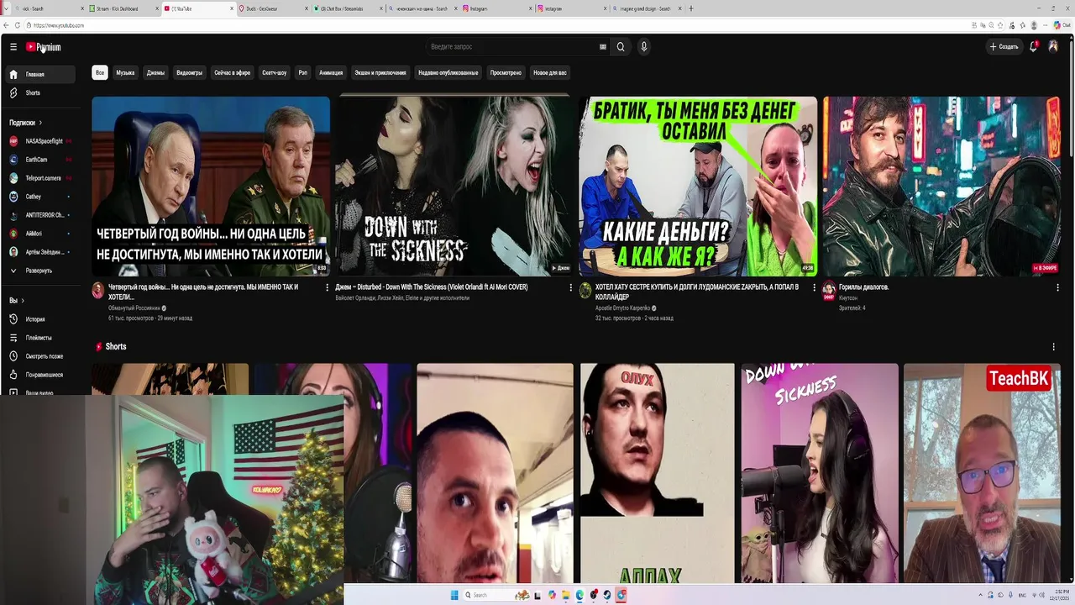Open Shorts shelf three-dot menu
This screenshot has height=605, width=1075.
click(x=1054, y=346)
